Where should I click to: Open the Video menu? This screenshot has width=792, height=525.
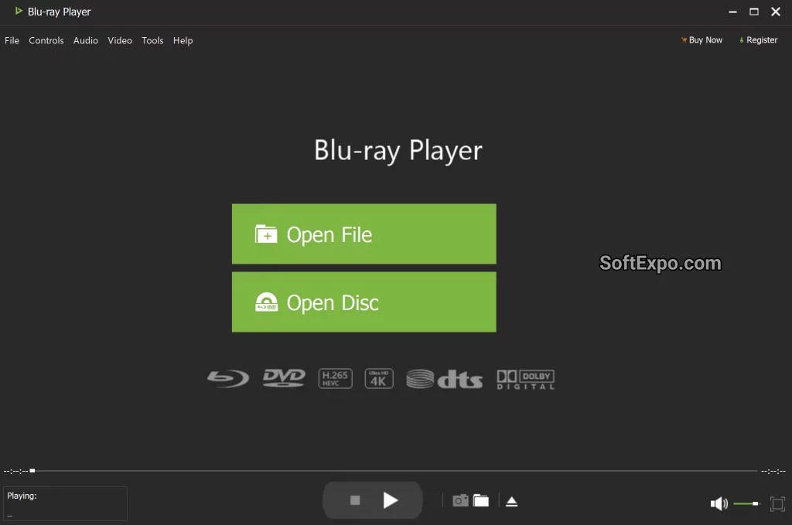pyautogui.click(x=120, y=40)
